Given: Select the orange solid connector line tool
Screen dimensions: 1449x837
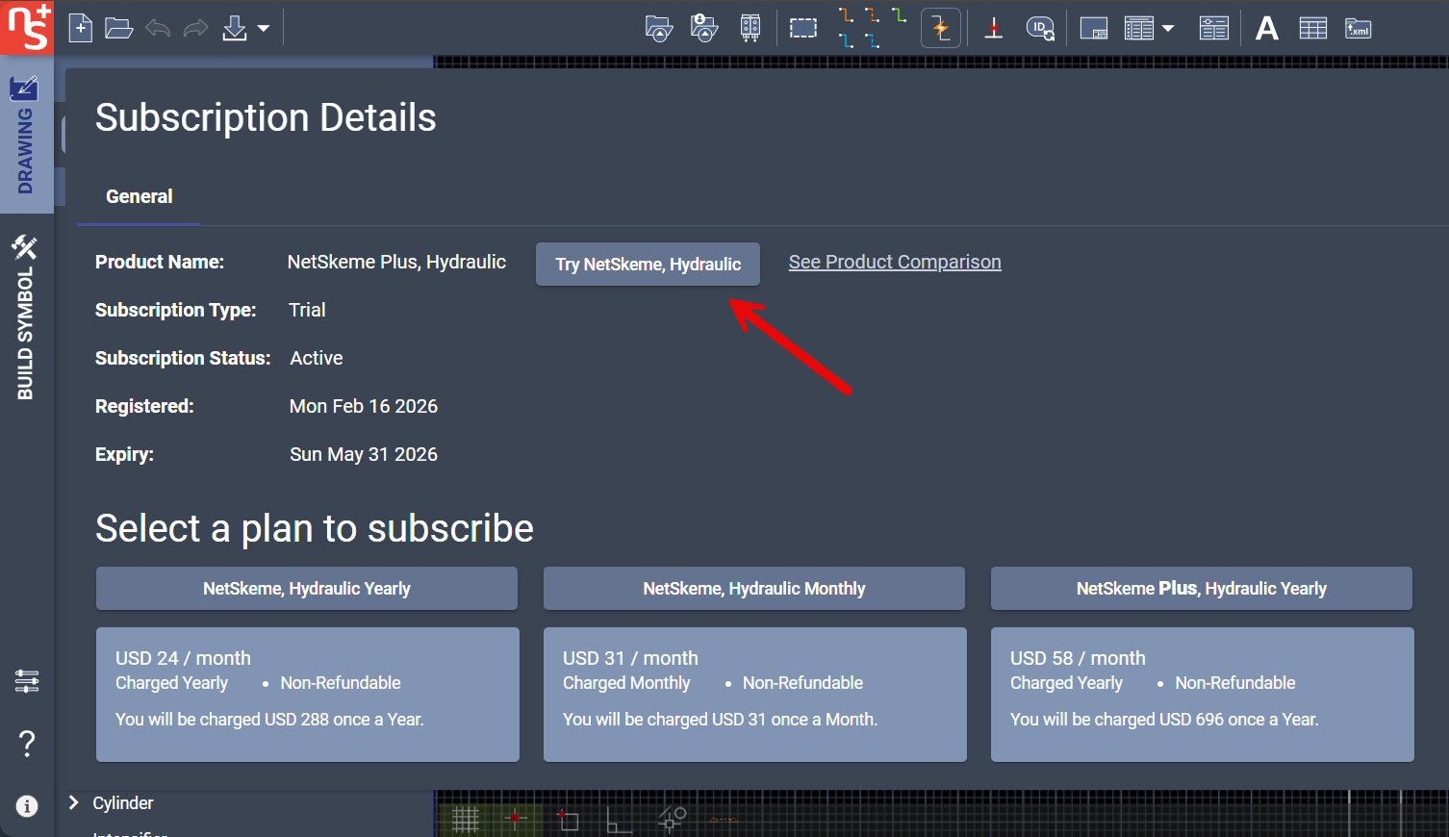Looking at the screenshot, I should click(846, 14).
